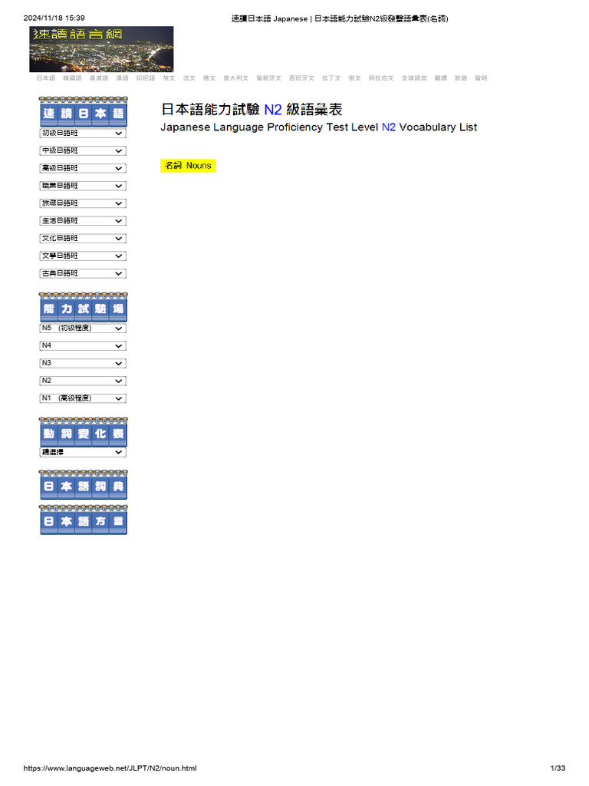Open the 動詞變化表 blue banner

click(x=83, y=432)
